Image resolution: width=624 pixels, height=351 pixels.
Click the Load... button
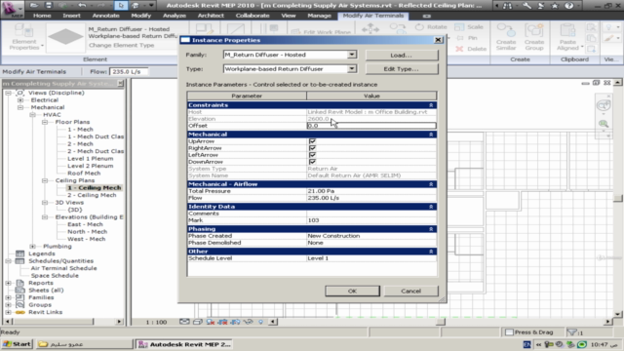click(402, 55)
